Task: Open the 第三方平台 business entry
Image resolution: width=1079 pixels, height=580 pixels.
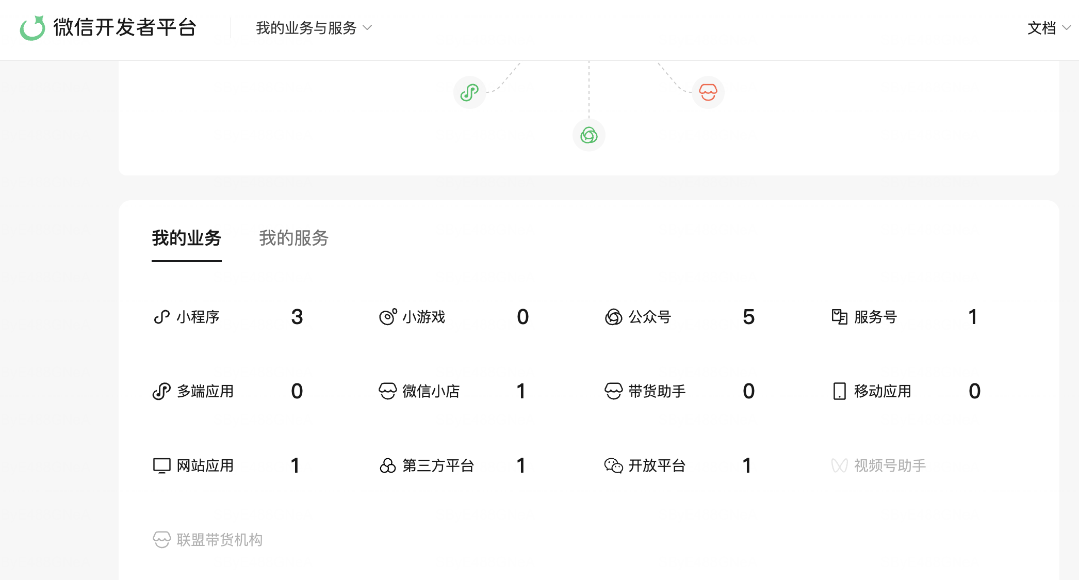Action: pos(438,465)
